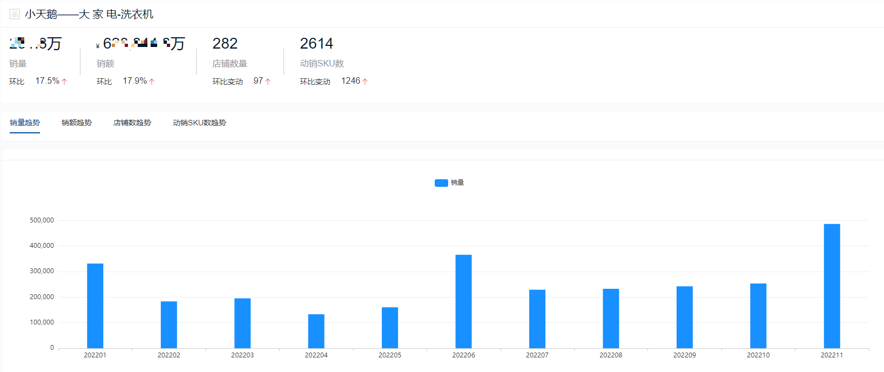Click the 202211 sales bar
The width and height of the screenshot is (884, 372).
(x=832, y=286)
